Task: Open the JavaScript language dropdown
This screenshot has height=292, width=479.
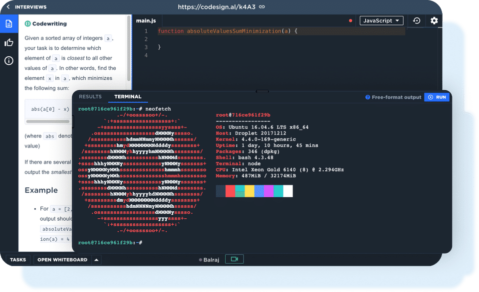Action: click(x=381, y=20)
